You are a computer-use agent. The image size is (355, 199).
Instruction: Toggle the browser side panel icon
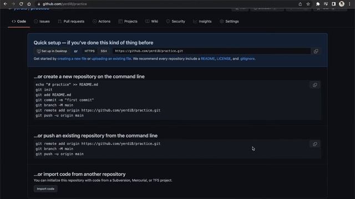[x=334, y=4]
